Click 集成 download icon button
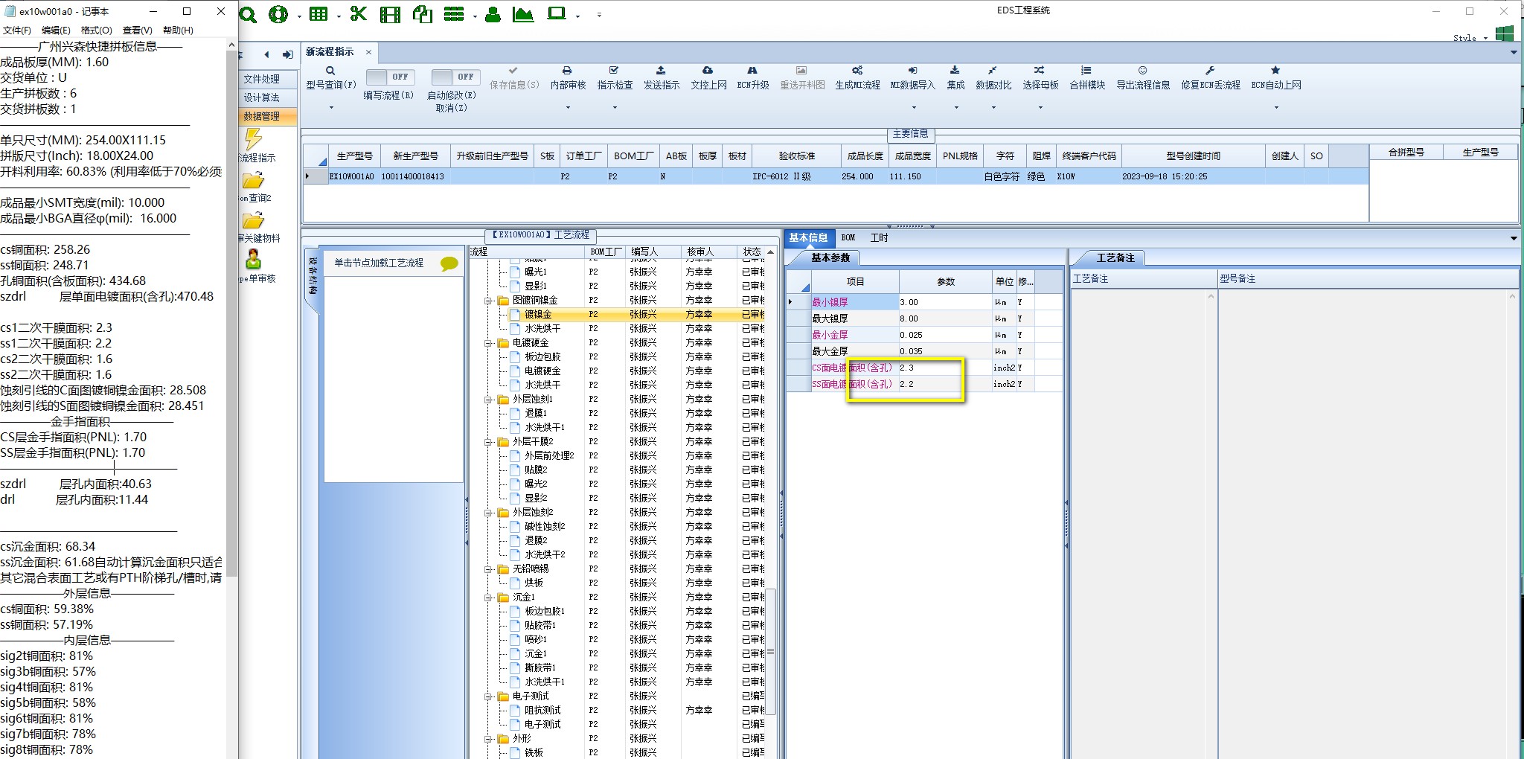The width and height of the screenshot is (1524, 759). 955,78
